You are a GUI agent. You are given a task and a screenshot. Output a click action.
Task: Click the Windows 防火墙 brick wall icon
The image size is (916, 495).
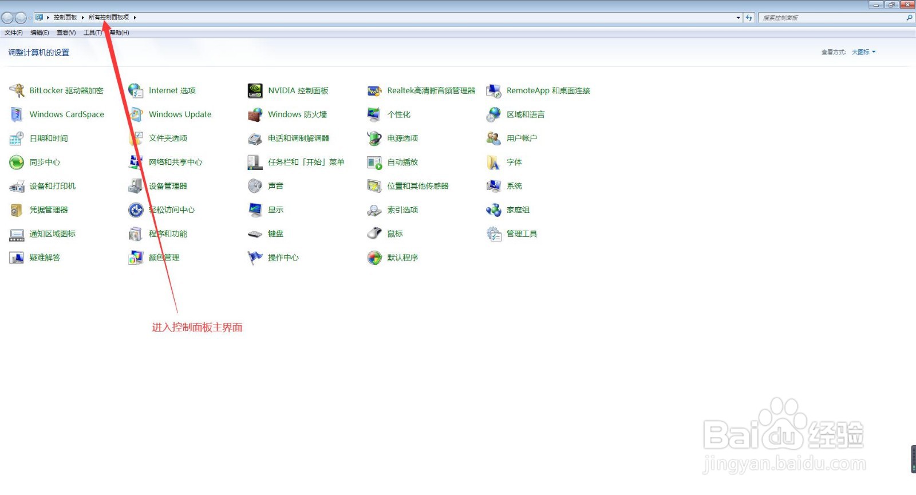point(255,114)
